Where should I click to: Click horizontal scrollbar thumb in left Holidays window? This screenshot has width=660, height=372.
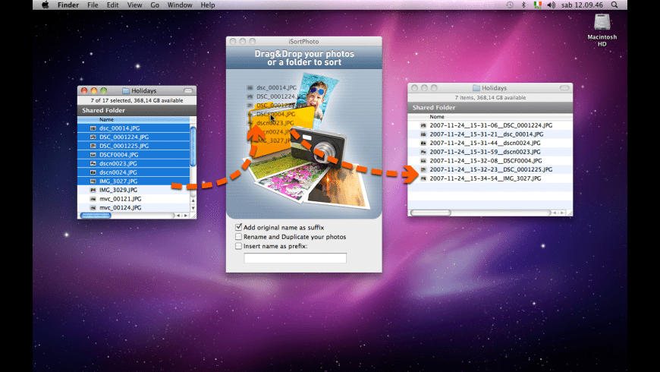pos(96,216)
